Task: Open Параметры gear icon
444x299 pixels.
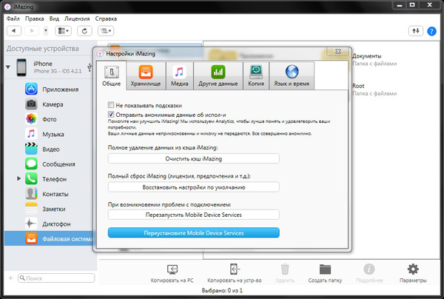Action: pyautogui.click(x=412, y=269)
